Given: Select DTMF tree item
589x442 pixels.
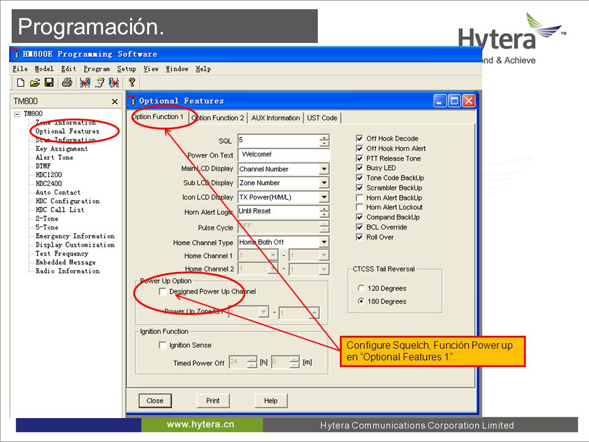Looking at the screenshot, I should pos(43,166).
